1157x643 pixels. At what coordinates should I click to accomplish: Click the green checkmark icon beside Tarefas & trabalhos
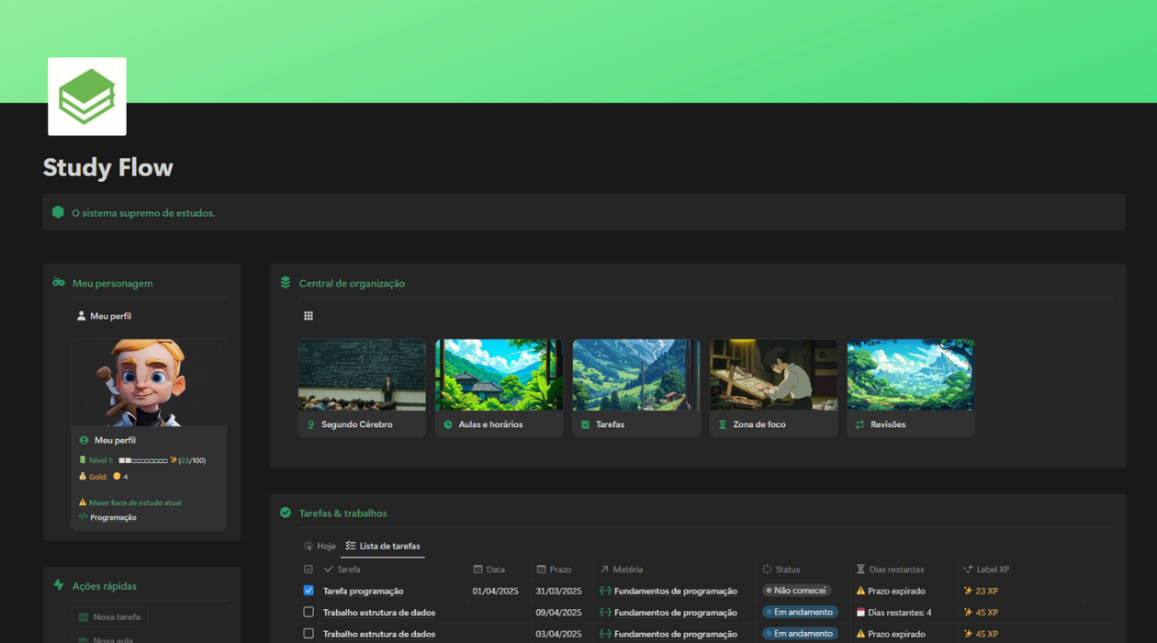pos(286,513)
